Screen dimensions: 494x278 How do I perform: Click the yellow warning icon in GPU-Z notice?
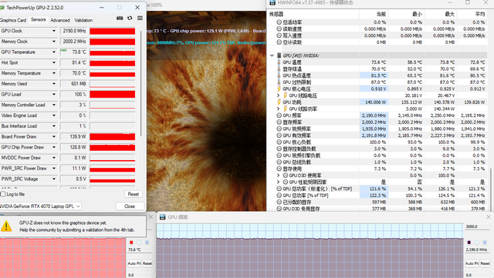[x=6, y=226]
